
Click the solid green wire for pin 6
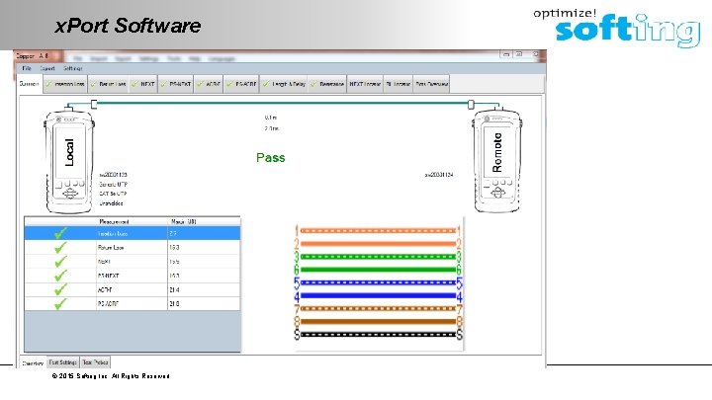[378, 270]
